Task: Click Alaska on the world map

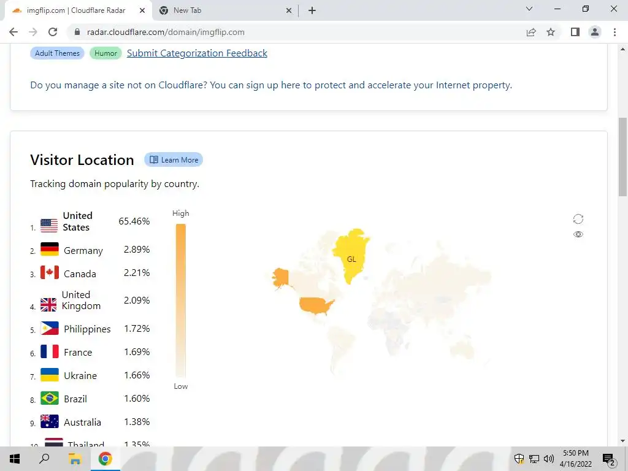Action: coord(280,278)
